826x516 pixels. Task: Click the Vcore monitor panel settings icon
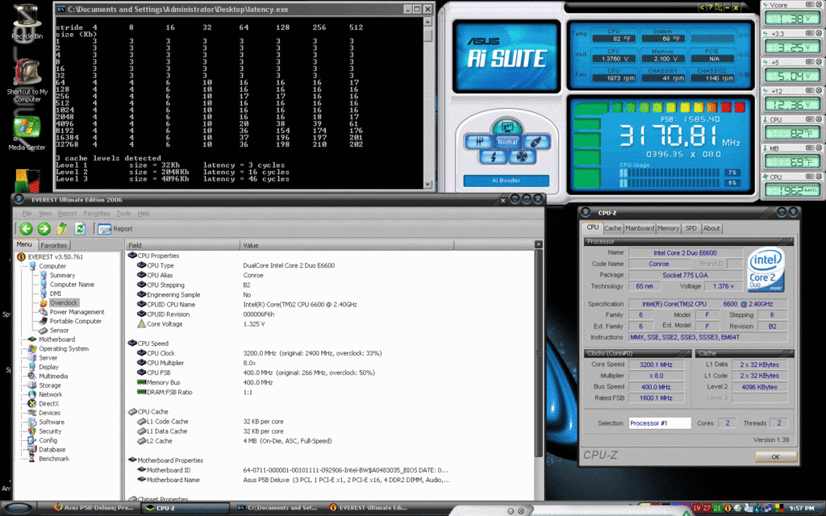click(810, 5)
